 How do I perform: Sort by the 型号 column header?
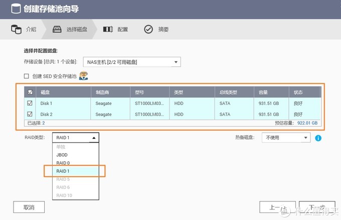[150, 92]
